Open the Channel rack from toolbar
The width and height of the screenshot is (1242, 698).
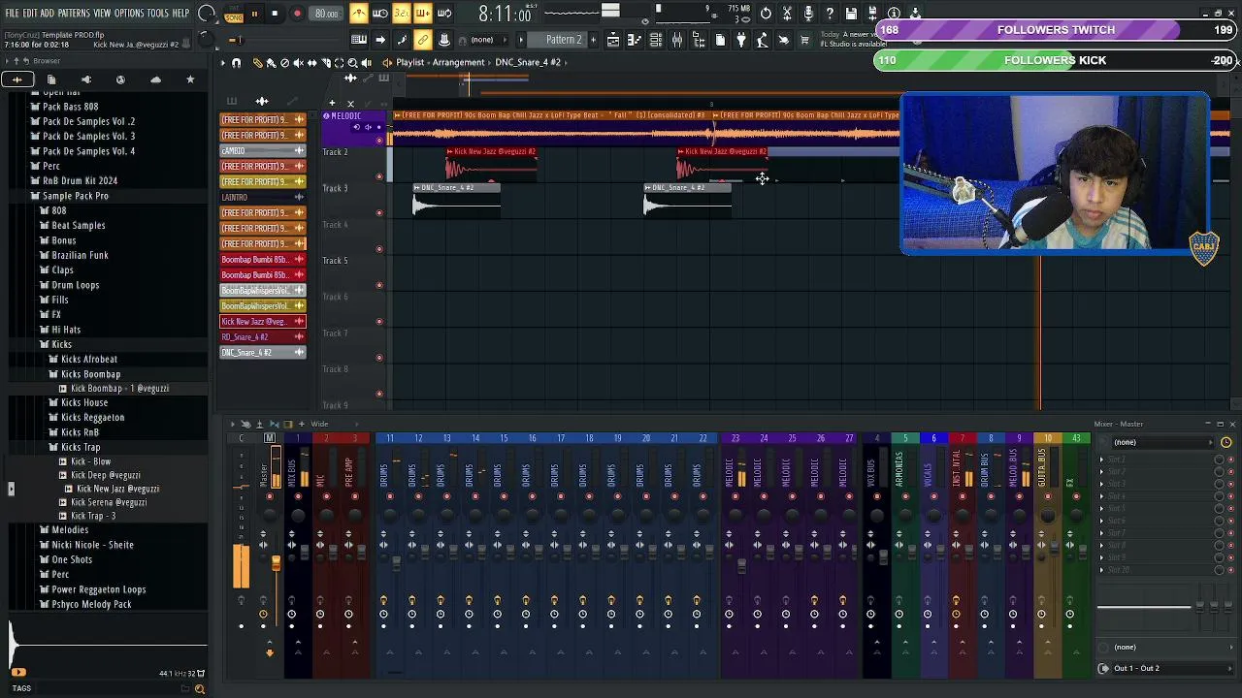pyautogui.click(x=657, y=40)
